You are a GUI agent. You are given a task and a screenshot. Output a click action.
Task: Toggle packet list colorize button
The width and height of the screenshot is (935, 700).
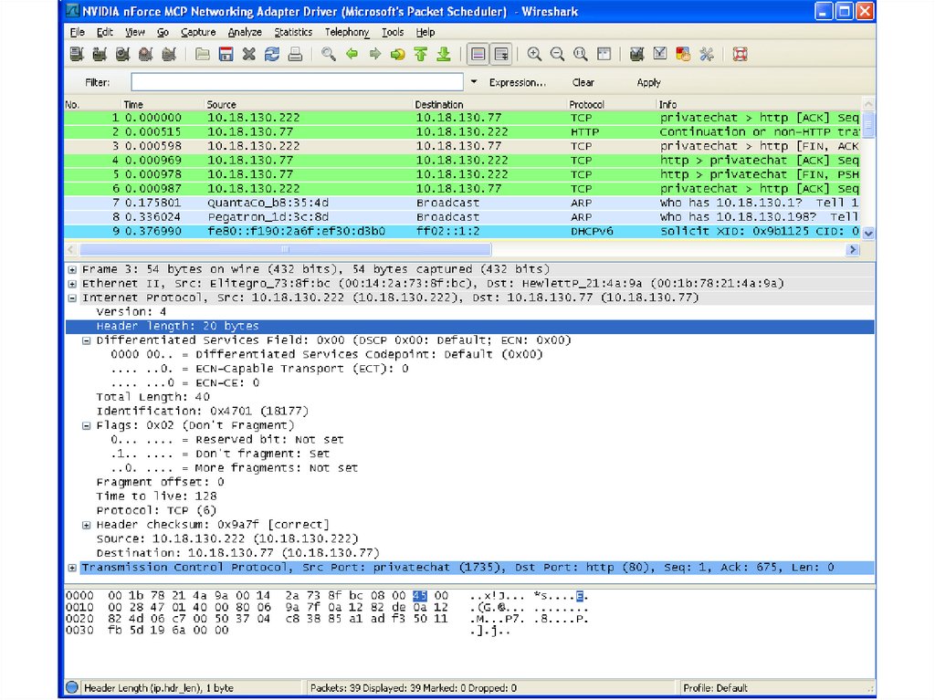pyautogui.click(x=478, y=55)
